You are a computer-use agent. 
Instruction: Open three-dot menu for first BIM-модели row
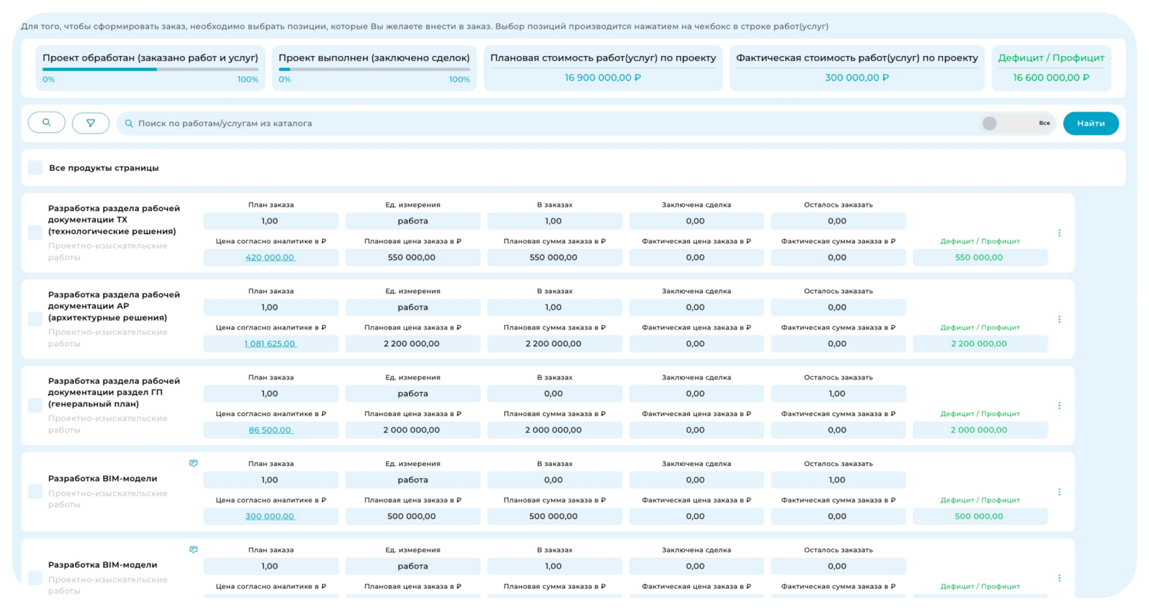pos(1059,492)
